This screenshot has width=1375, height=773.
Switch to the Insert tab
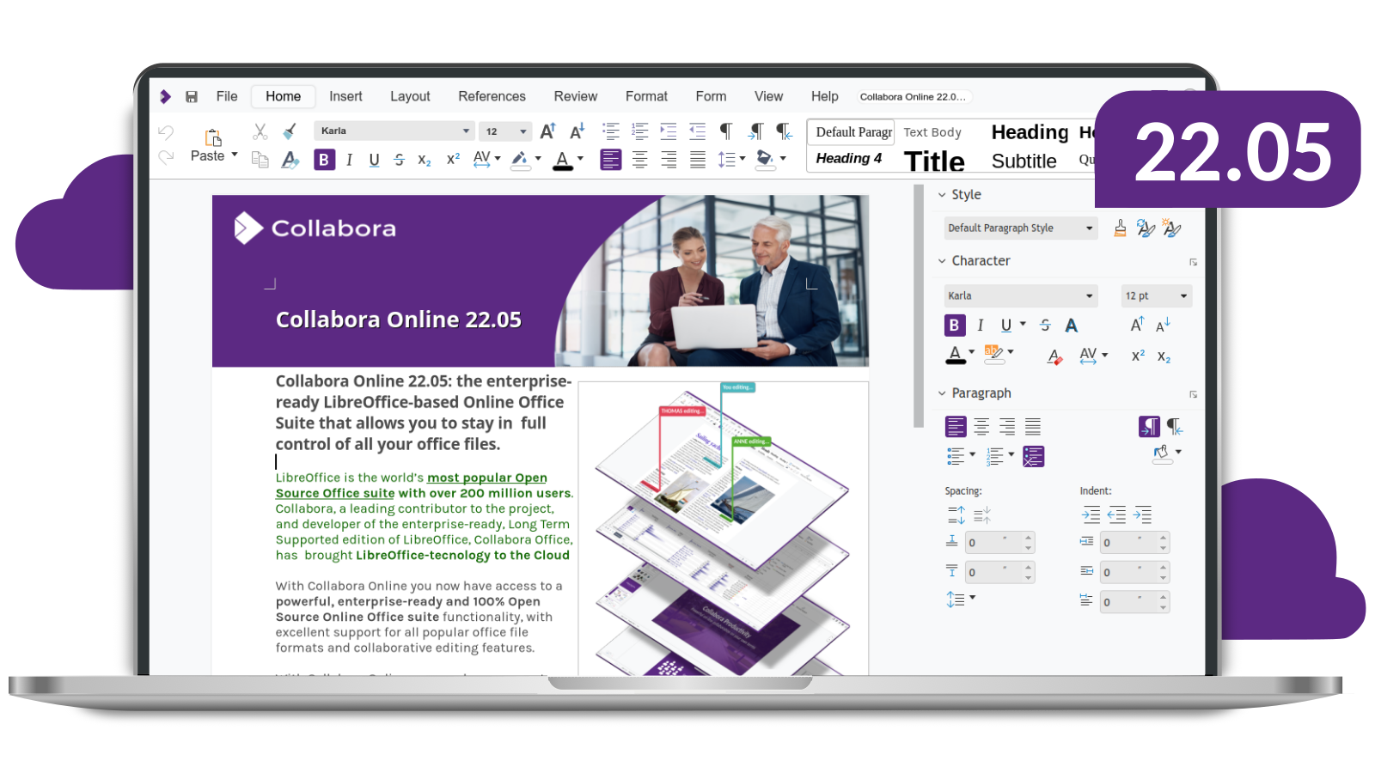coord(345,96)
